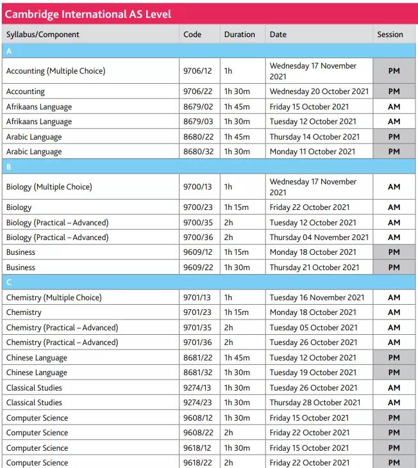
Task: Click code 9706/22 for Accounting
Action: [x=198, y=92]
